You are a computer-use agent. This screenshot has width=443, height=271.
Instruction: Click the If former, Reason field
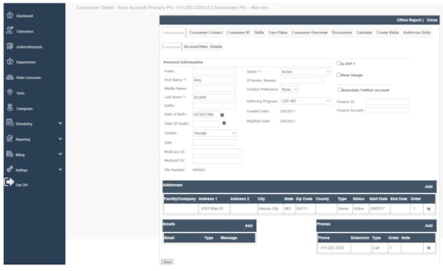coord(301,80)
